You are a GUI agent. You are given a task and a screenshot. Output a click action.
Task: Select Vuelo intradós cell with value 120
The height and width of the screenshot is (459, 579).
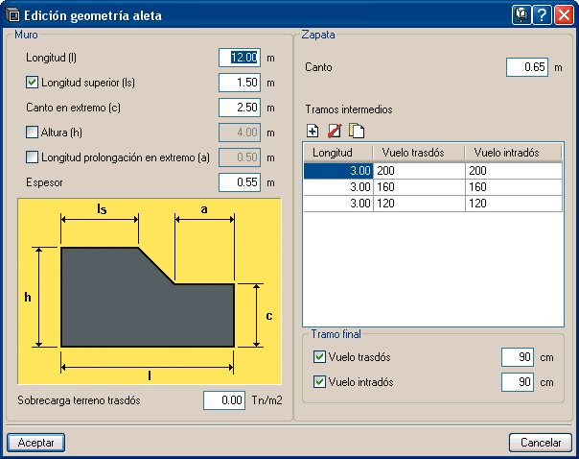tap(514, 204)
